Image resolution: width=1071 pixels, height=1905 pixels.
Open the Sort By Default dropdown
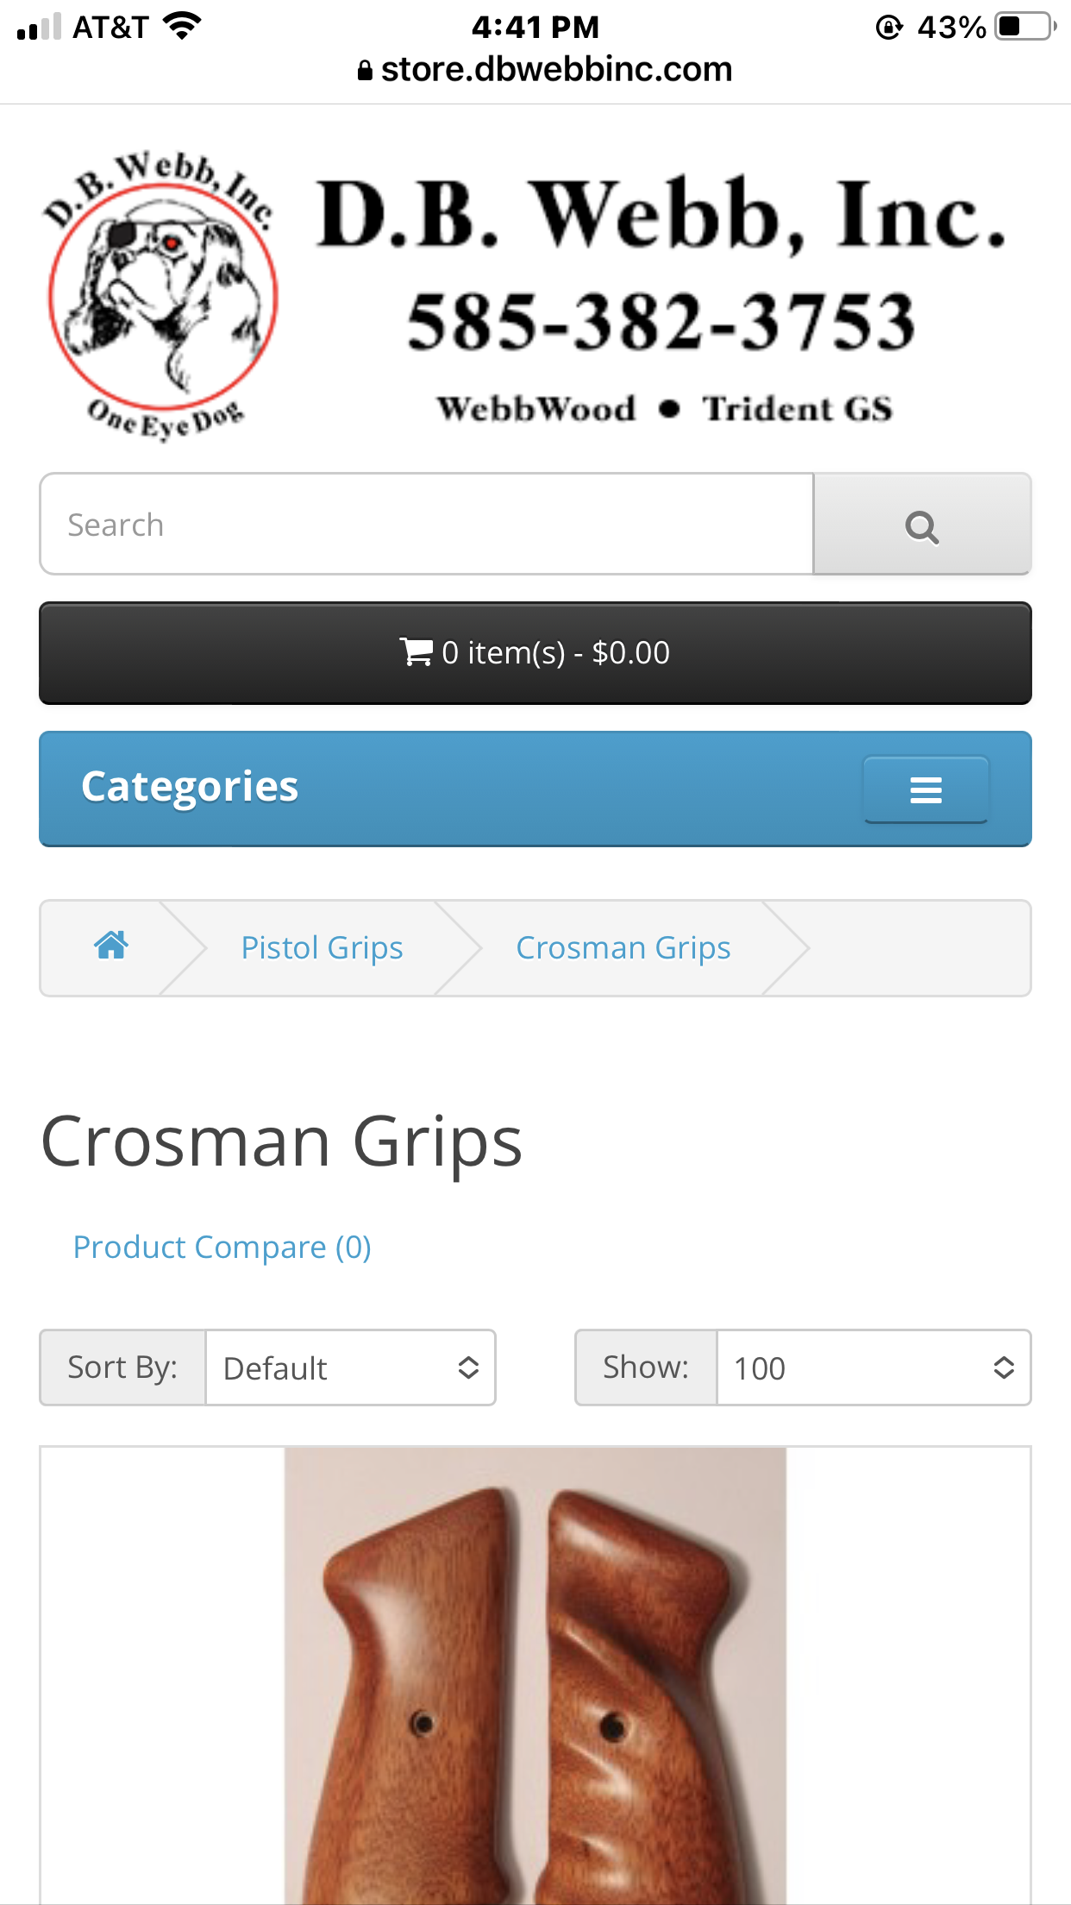click(x=350, y=1367)
